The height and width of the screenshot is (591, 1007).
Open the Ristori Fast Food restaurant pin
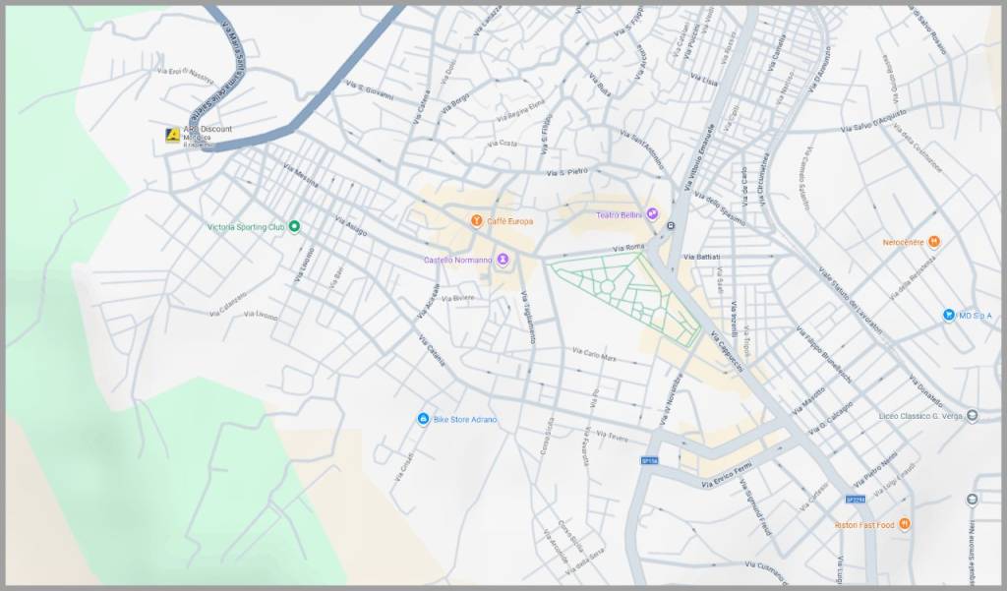[x=905, y=524]
